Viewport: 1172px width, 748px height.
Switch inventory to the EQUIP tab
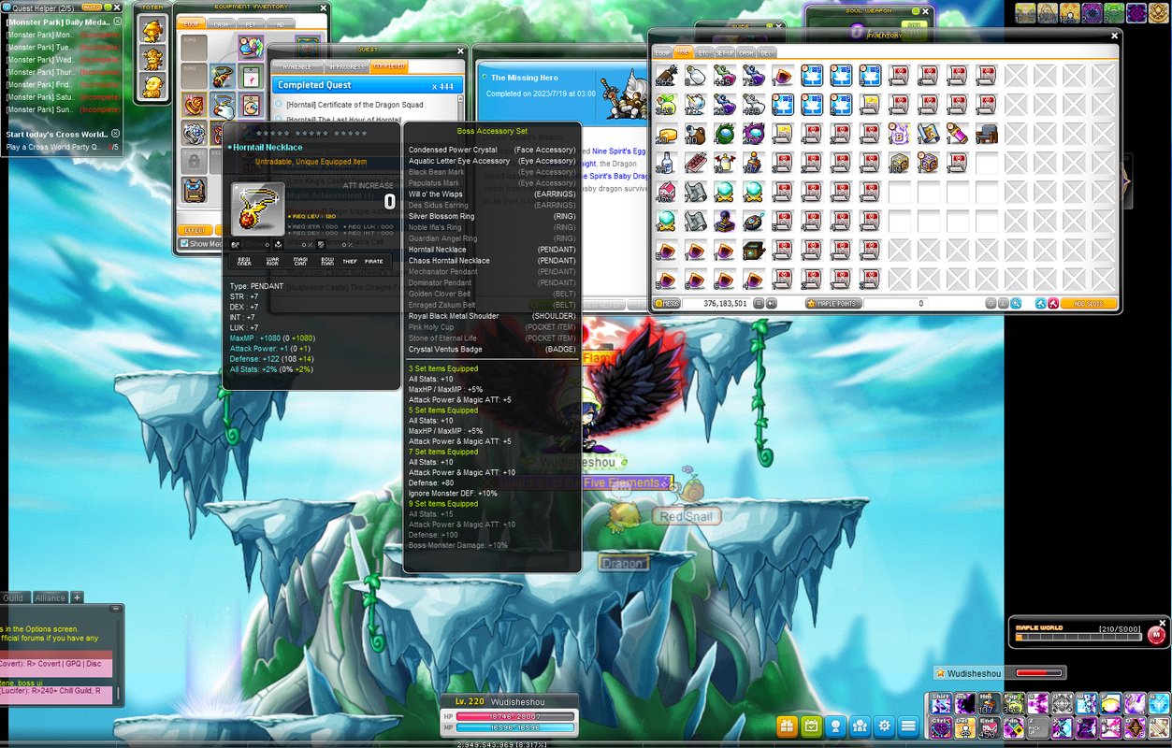[662, 52]
